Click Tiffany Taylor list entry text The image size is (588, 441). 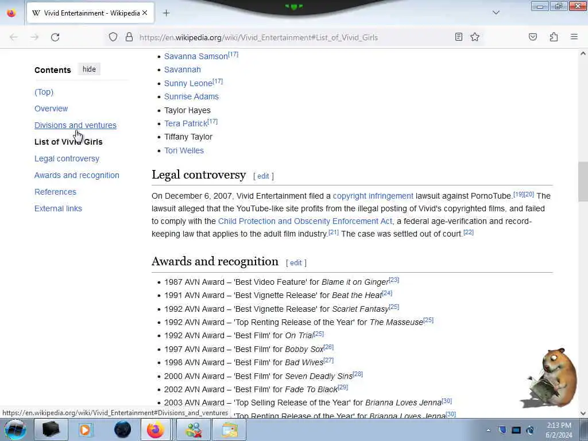(188, 137)
